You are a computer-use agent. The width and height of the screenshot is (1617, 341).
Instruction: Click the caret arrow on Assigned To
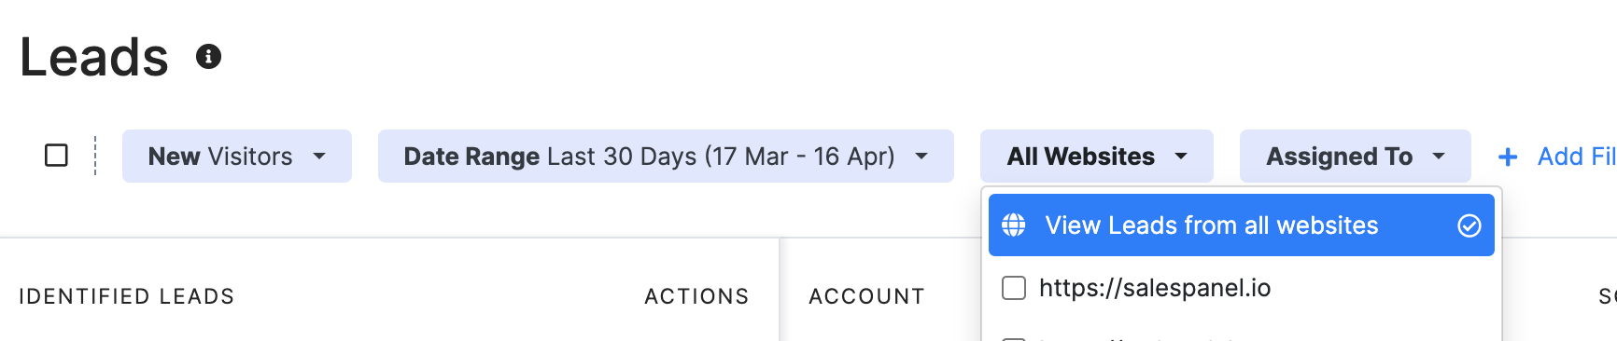tap(1439, 157)
